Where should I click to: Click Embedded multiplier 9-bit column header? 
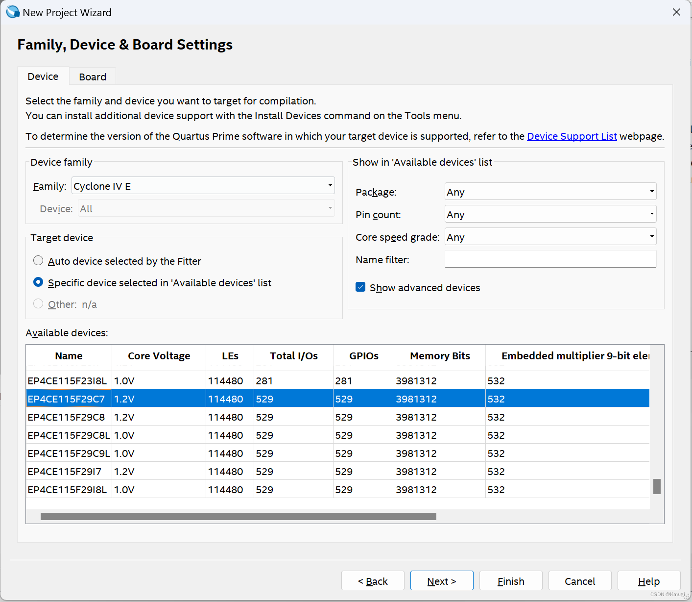click(x=568, y=356)
